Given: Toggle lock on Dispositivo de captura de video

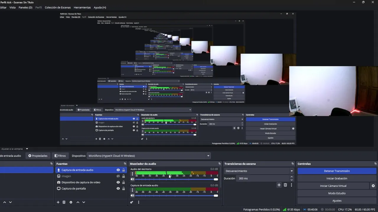Looking at the screenshot, I should click(x=123, y=182).
